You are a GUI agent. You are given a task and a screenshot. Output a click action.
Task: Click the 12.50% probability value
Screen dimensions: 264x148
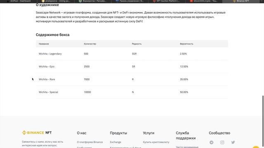[x=184, y=67]
